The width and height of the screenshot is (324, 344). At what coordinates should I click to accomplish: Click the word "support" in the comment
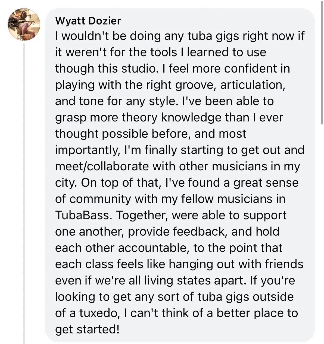[x=264, y=215]
